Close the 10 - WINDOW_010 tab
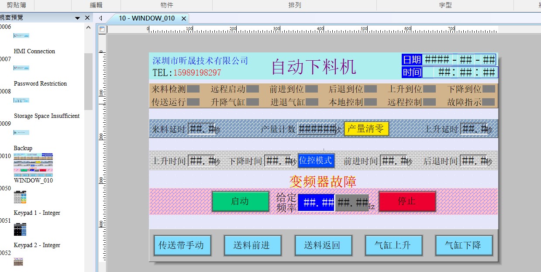541x272 pixels. [184, 18]
